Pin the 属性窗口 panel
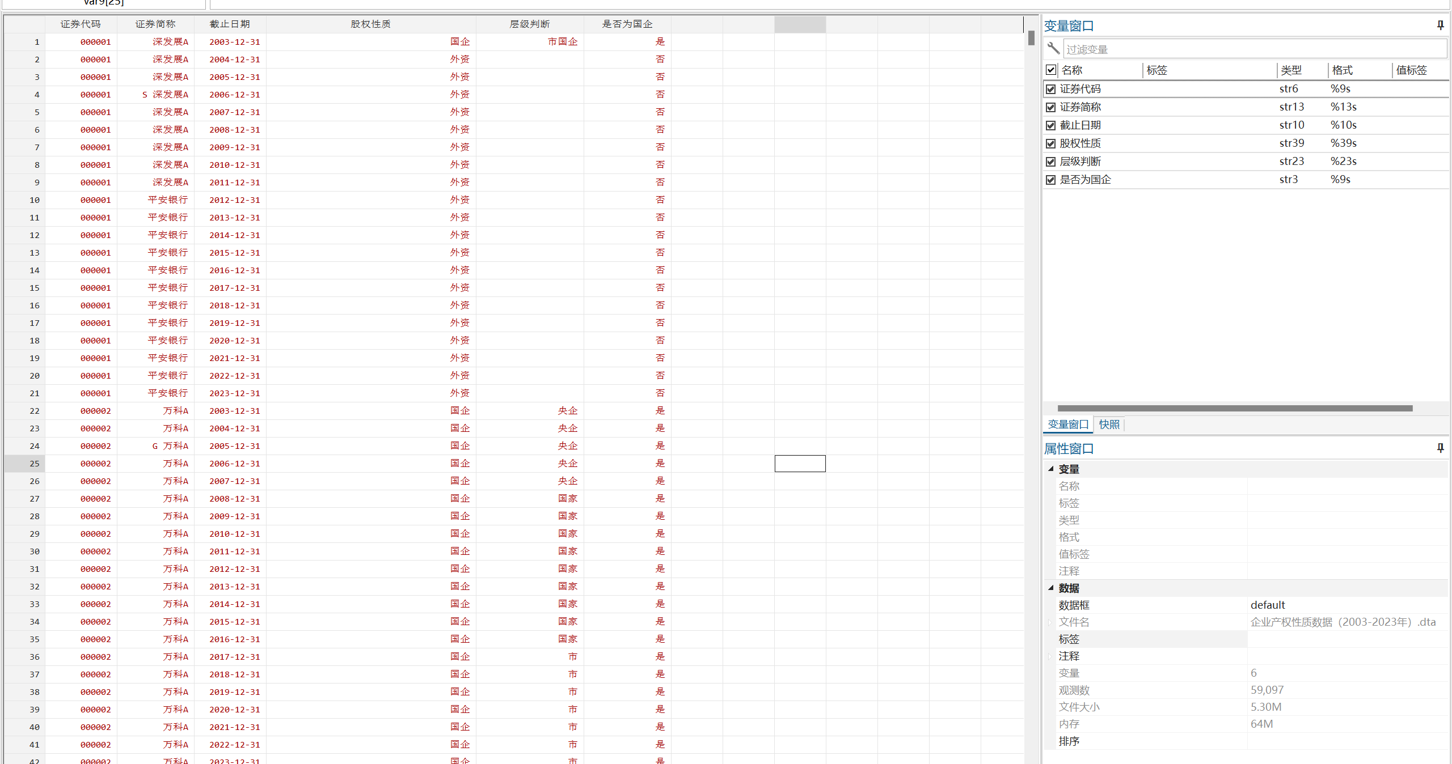This screenshot has height=764, width=1452. pyautogui.click(x=1440, y=448)
